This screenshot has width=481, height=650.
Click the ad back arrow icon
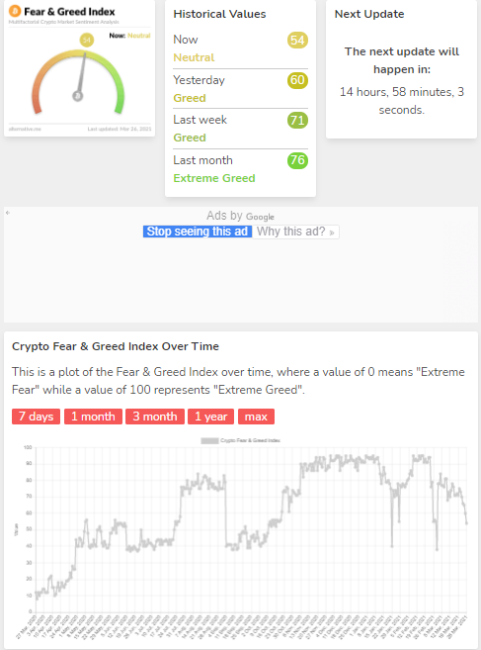click(8, 213)
